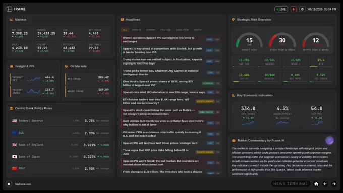The width and height of the screenshot is (343, 193).
Task: Click the ECB European Union flag icon
Action: click(15, 133)
